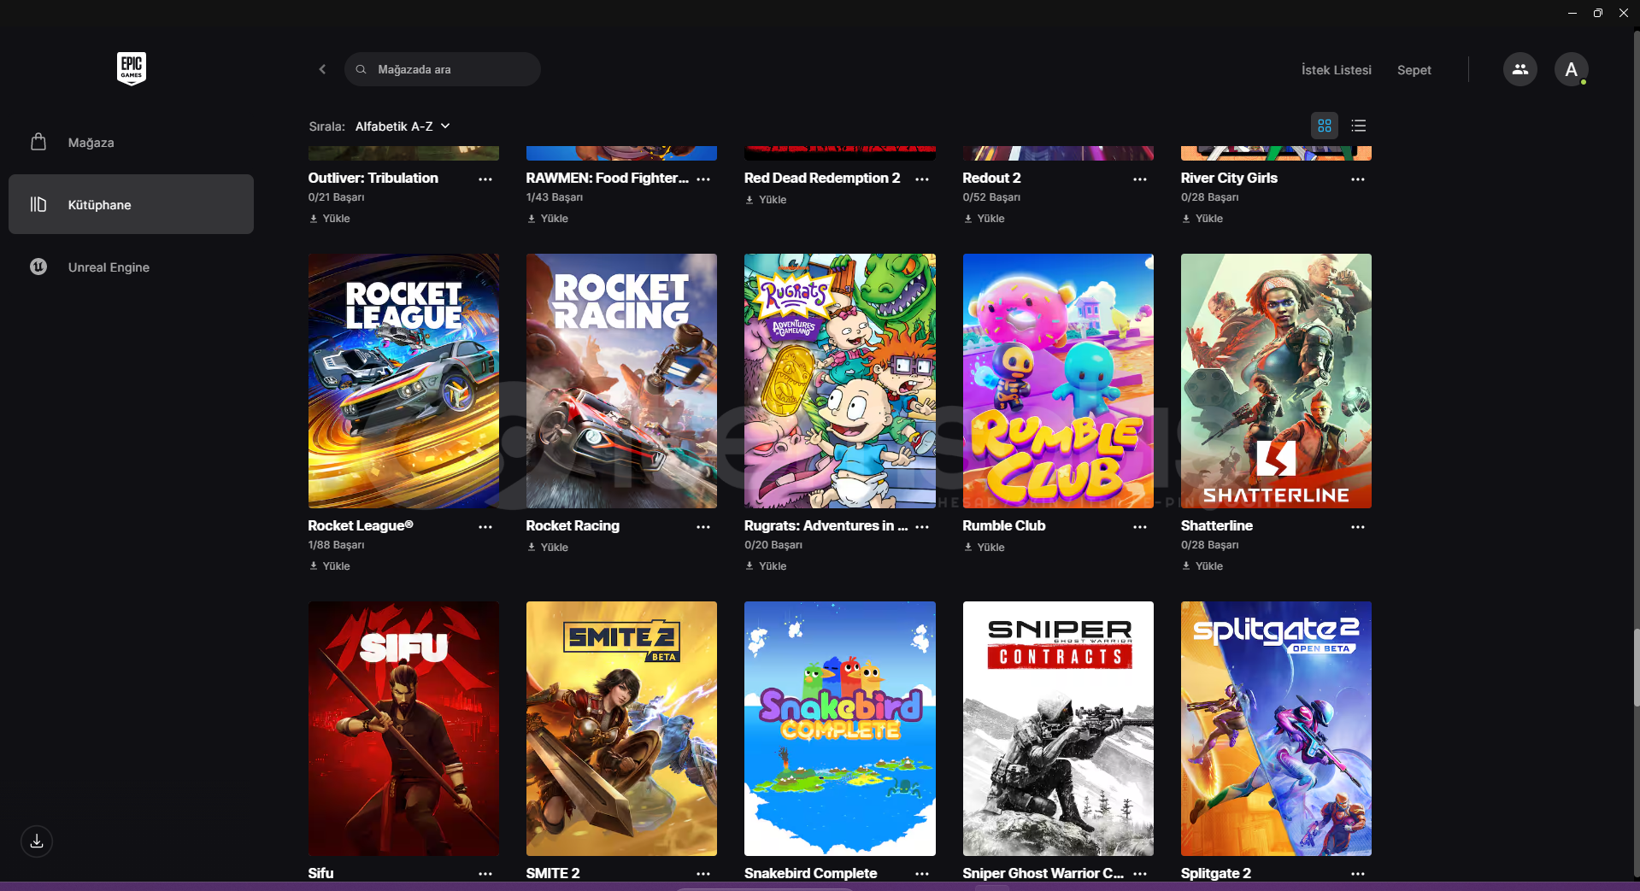This screenshot has height=891, width=1640.
Task: Open more options for Sniper Ghost Warrior
Action: coord(1140,874)
